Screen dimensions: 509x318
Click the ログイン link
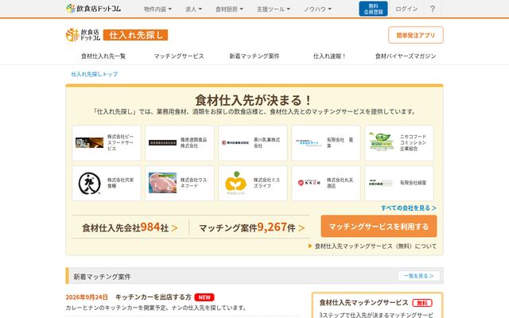[406, 9]
